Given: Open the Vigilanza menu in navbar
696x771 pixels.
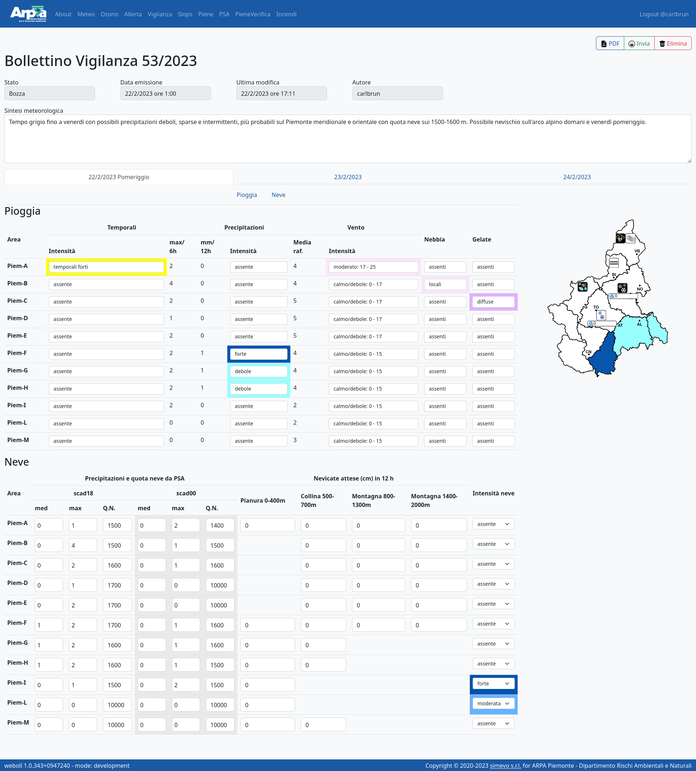Looking at the screenshot, I should 159,14.
